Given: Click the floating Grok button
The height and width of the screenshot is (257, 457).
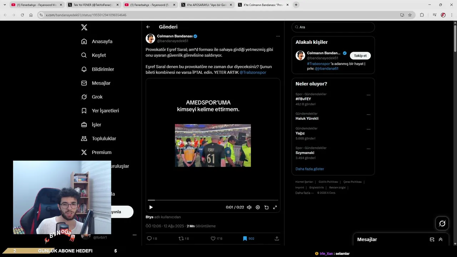Looking at the screenshot, I should (442, 223).
